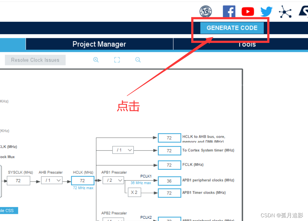
Task: Switch to Project Manager tab
Action: [99, 44]
